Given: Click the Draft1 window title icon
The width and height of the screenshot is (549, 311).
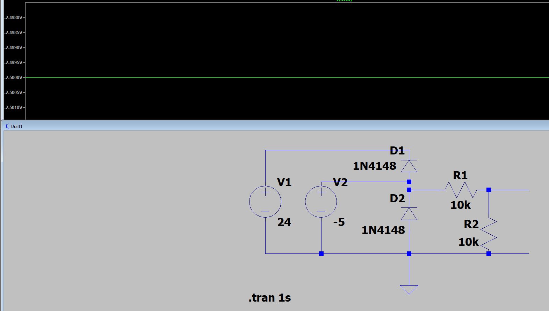Looking at the screenshot, I should coord(7,126).
